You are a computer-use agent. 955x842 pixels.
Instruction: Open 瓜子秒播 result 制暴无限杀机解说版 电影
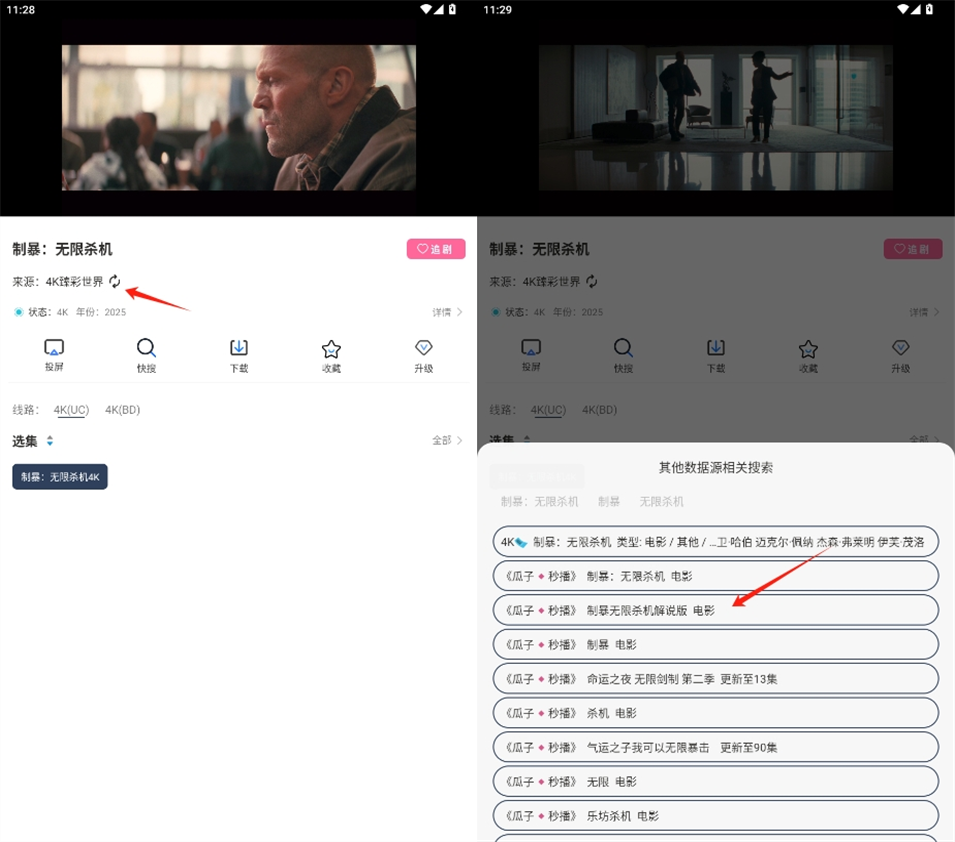pyautogui.click(x=715, y=610)
